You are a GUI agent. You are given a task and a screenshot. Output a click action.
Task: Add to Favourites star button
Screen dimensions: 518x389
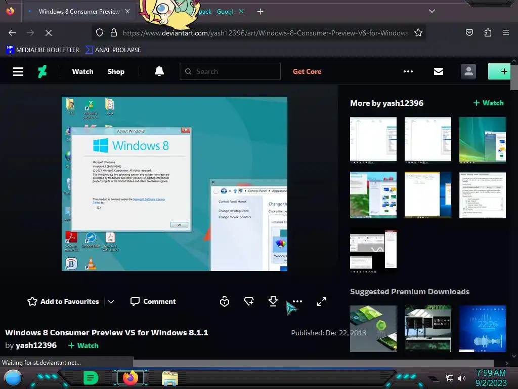pyautogui.click(x=63, y=301)
